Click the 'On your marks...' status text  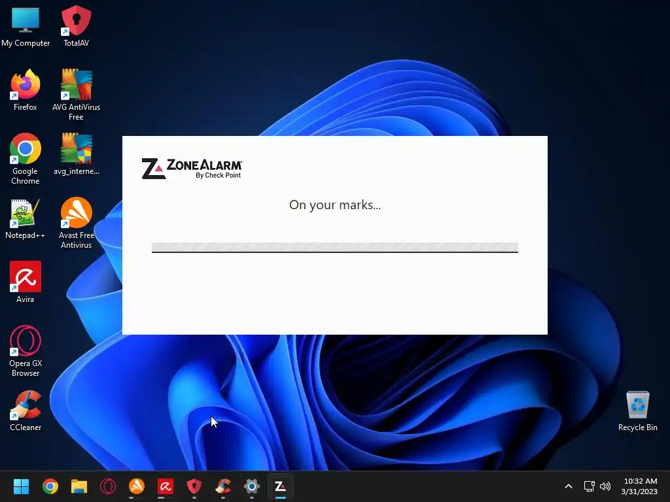coord(335,205)
